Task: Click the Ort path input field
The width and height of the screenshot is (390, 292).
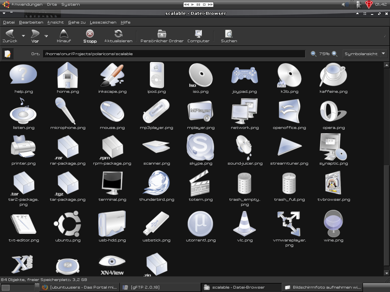Action: 174,54
